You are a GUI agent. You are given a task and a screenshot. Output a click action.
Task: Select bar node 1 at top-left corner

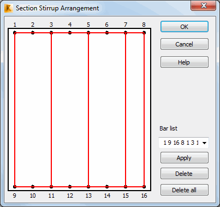(x=15, y=33)
